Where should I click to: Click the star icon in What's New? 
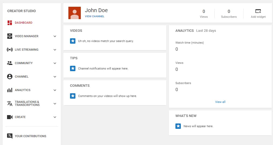click(x=178, y=126)
